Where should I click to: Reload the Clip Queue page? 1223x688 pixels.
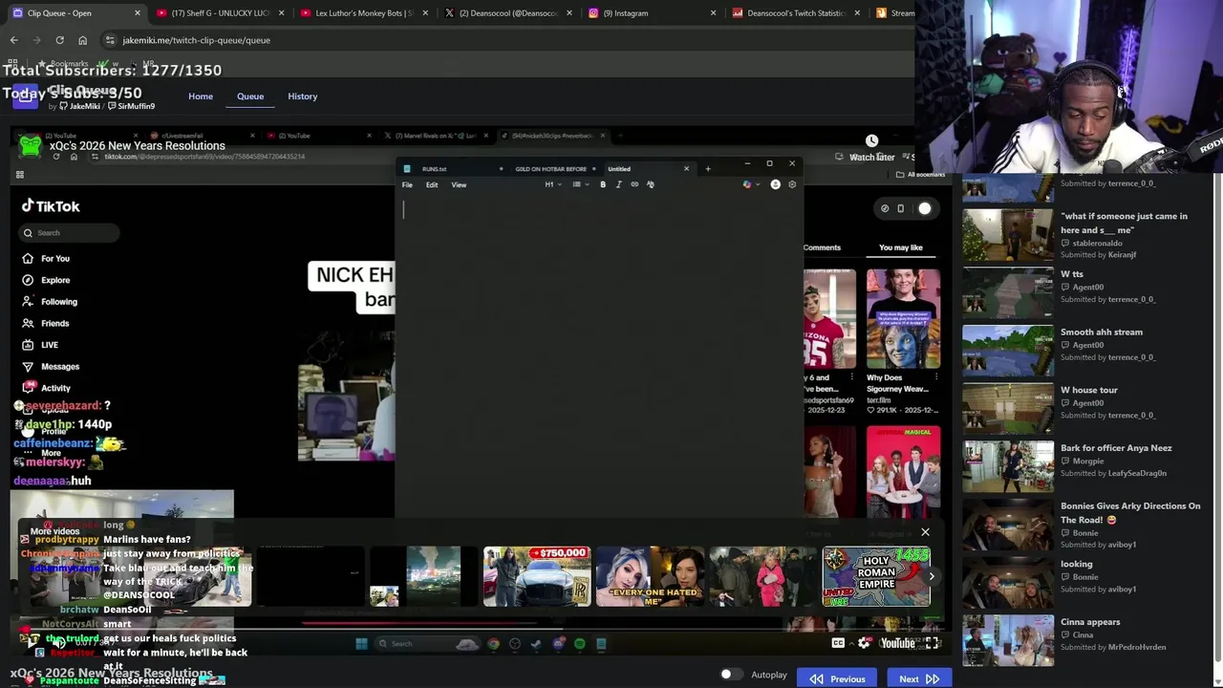tap(59, 40)
